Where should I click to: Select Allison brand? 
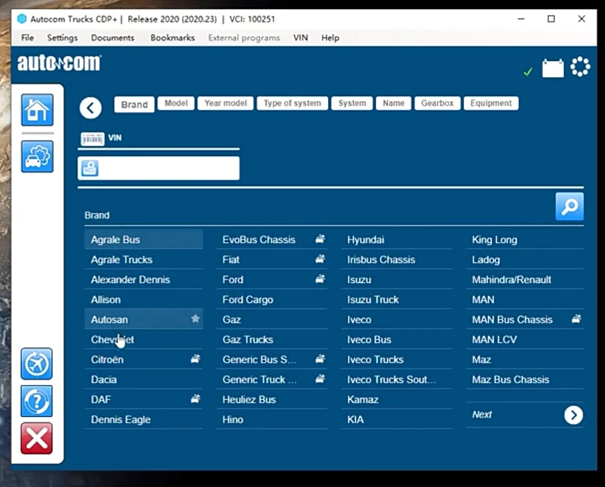(x=144, y=300)
